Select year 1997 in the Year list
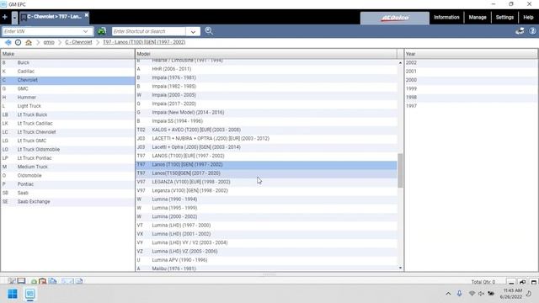The image size is (539, 303). coord(471,106)
